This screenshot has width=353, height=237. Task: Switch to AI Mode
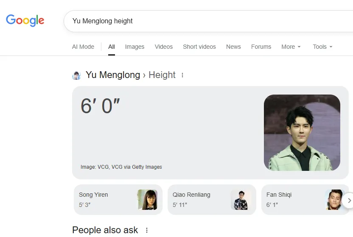(83, 47)
